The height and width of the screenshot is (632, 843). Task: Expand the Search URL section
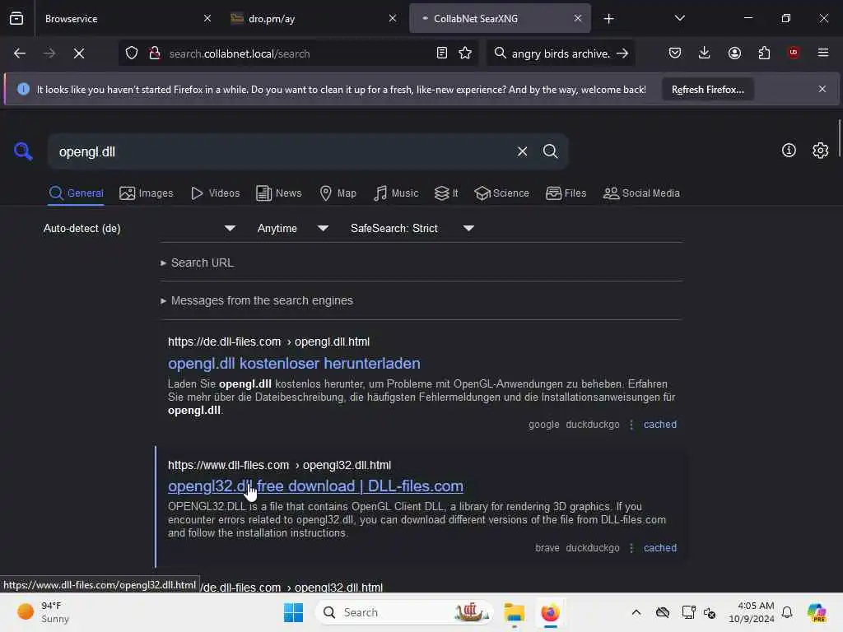(x=197, y=263)
